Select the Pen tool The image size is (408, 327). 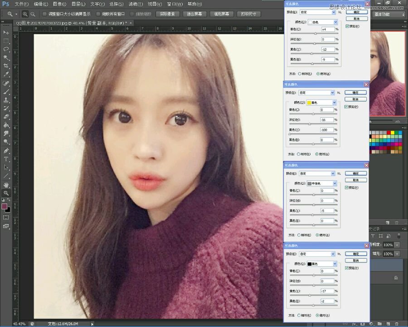(x=6, y=150)
